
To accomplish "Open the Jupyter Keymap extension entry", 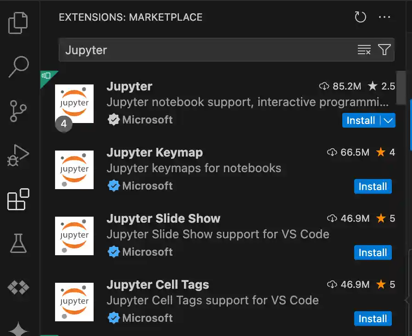I will tap(155, 152).
